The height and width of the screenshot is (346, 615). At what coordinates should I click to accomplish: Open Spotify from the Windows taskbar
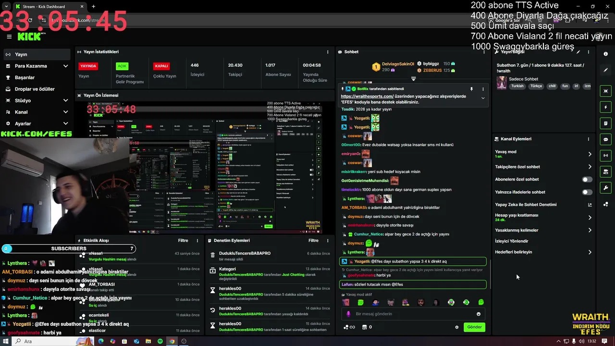coord(160,341)
